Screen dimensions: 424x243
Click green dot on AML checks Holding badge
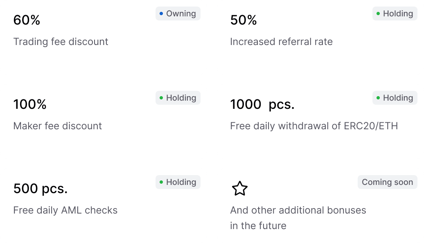pyautogui.click(x=161, y=182)
